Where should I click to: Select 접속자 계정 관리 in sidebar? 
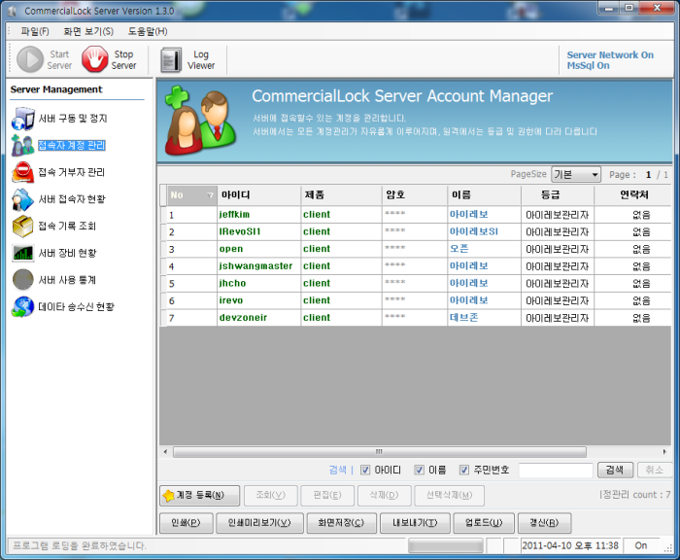[x=72, y=146]
